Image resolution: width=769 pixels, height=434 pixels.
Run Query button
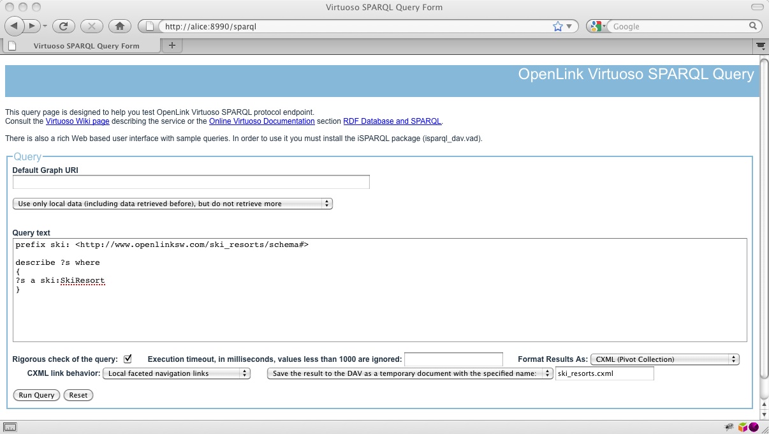click(36, 395)
